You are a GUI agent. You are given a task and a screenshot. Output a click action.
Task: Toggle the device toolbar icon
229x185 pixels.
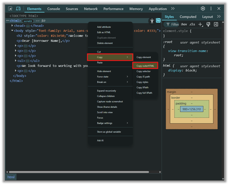pos(18,9)
